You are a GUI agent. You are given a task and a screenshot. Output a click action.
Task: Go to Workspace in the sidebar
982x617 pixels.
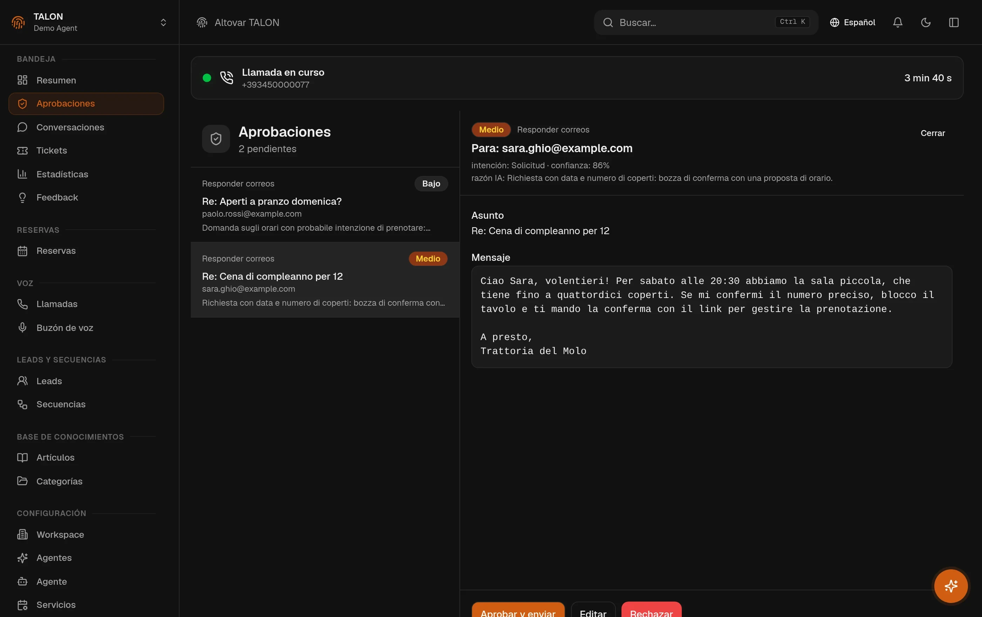tap(86, 534)
